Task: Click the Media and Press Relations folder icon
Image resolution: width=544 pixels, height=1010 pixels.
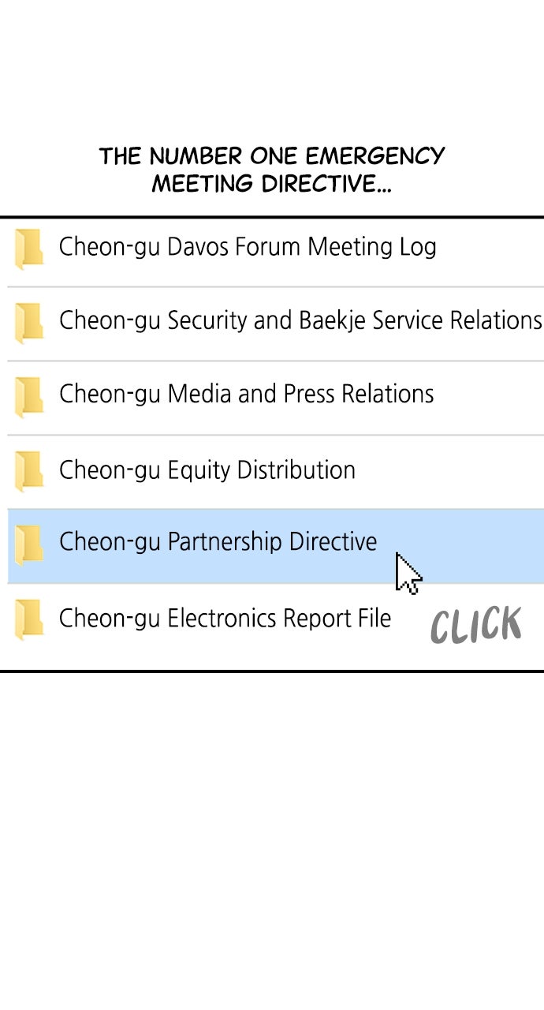Action: click(x=29, y=396)
